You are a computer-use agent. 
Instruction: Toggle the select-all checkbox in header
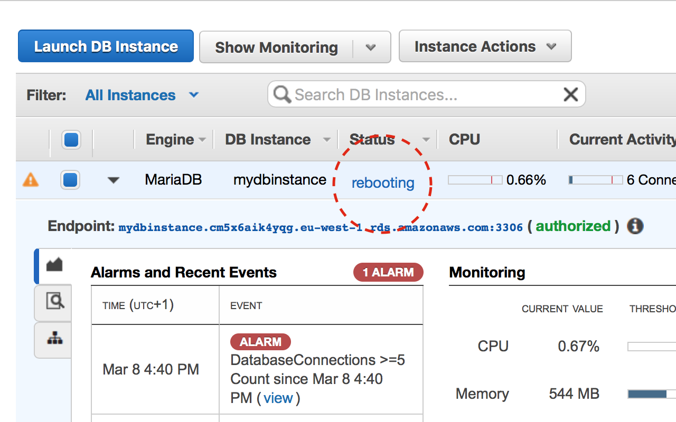click(x=71, y=140)
